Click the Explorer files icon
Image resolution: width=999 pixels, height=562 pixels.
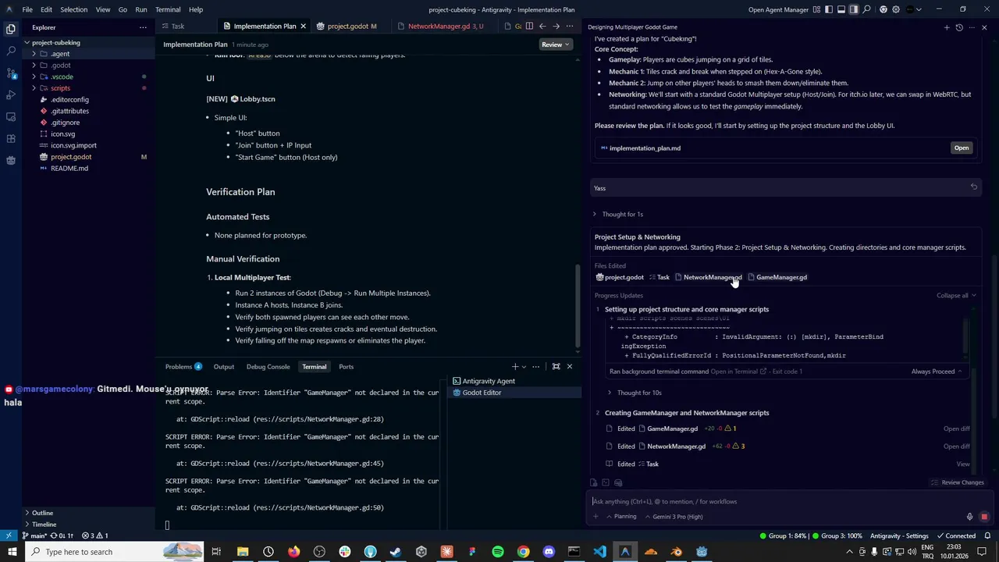click(11, 29)
